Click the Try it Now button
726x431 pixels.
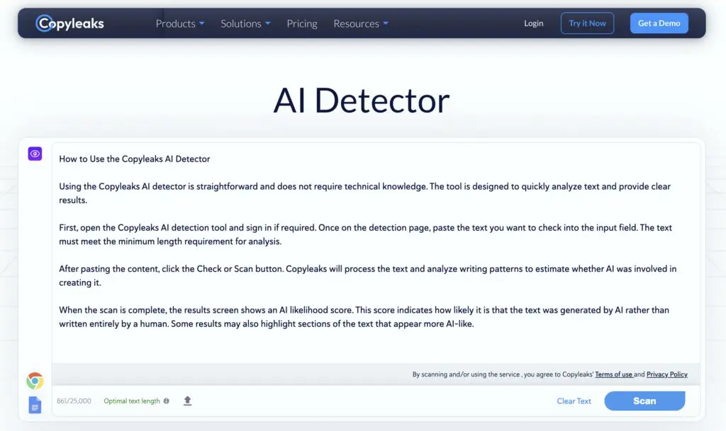click(587, 23)
